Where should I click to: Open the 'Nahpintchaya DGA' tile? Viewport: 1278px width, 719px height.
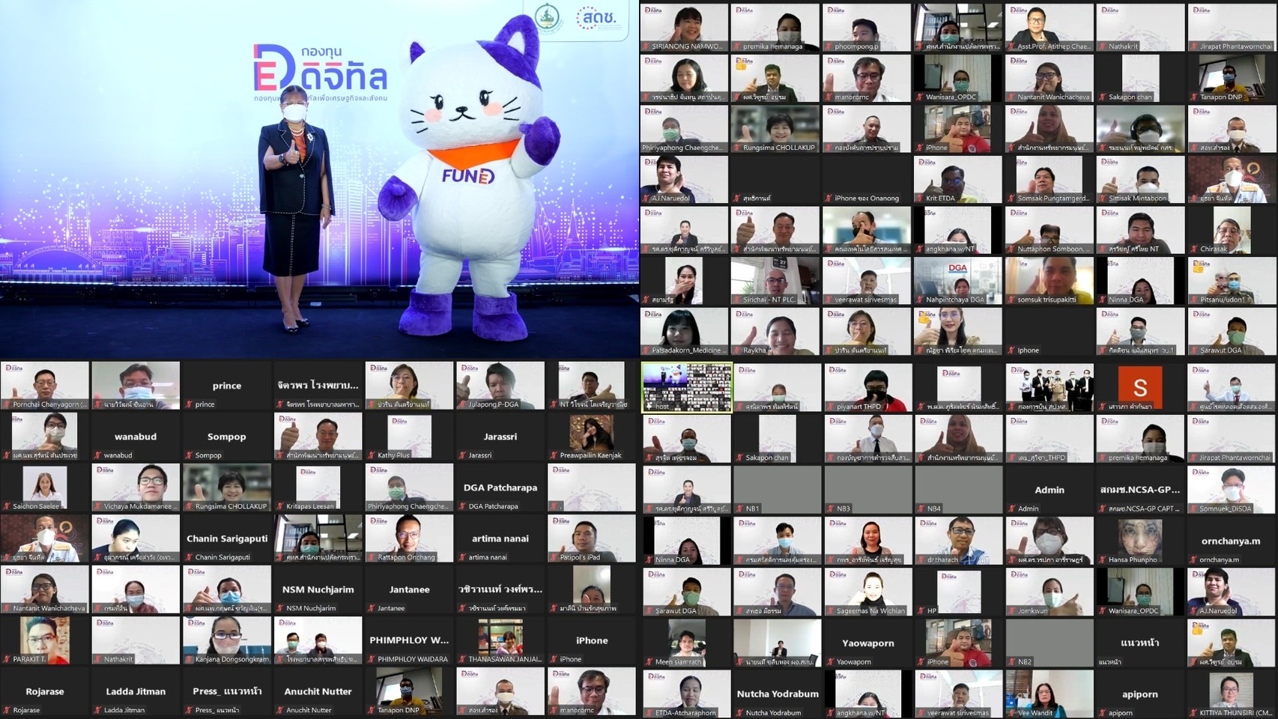click(958, 281)
